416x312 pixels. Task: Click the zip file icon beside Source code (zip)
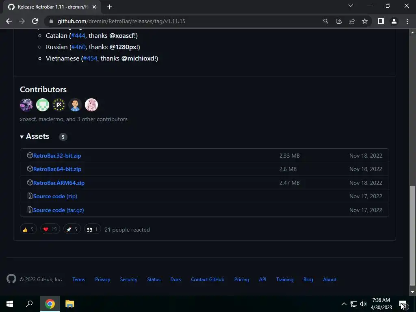click(x=30, y=196)
